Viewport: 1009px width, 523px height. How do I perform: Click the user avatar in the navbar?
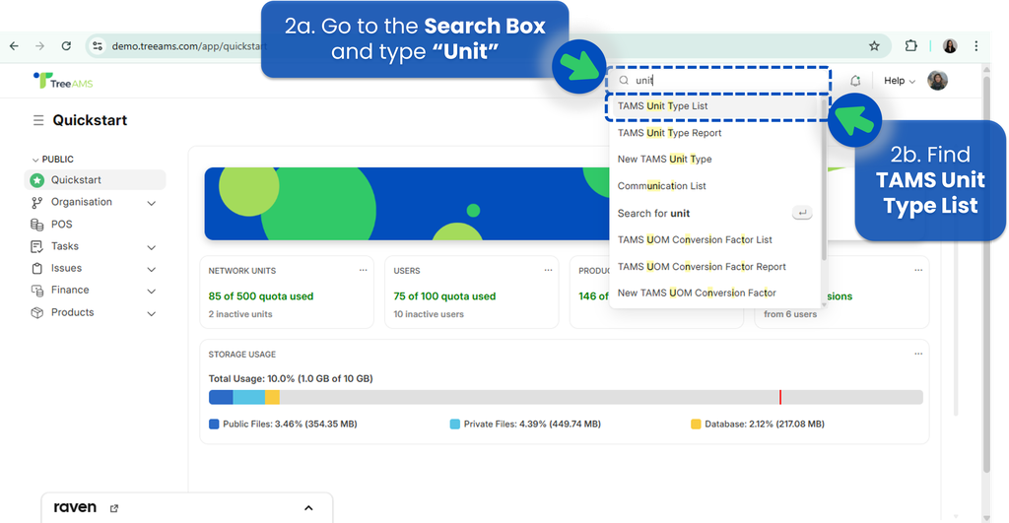(x=937, y=81)
